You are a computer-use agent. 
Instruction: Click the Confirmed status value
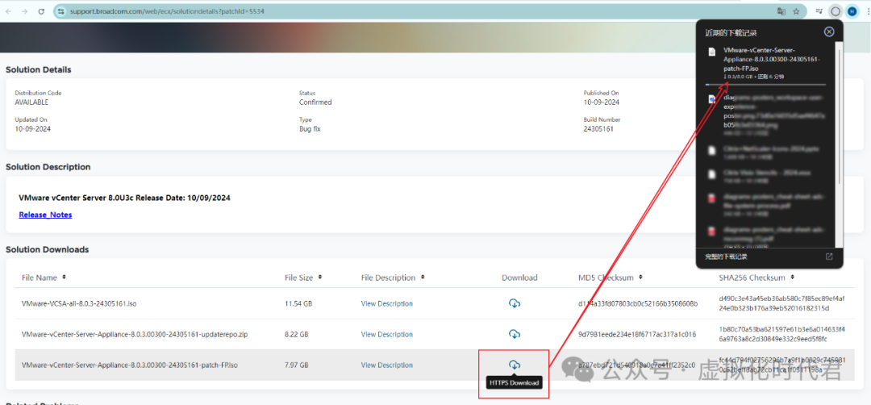pos(315,102)
